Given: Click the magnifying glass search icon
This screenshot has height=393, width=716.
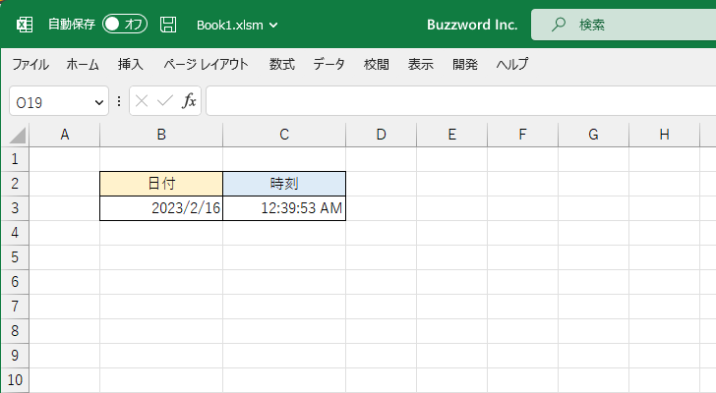Looking at the screenshot, I should click(558, 25).
